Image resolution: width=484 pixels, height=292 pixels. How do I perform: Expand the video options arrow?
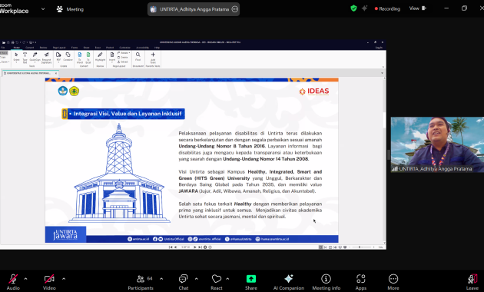(x=64, y=279)
